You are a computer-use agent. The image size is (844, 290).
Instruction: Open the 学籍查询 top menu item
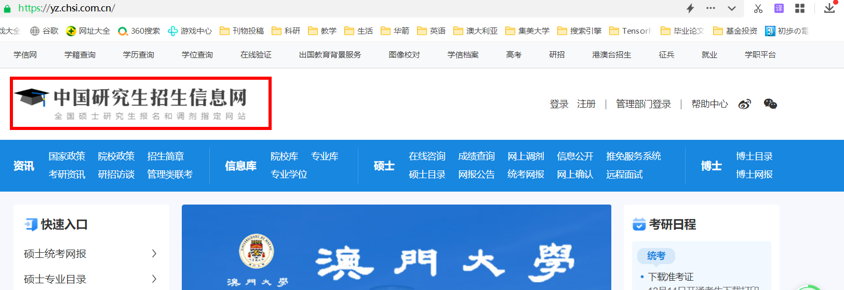[80, 54]
